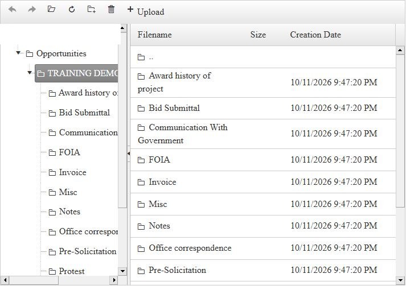The width and height of the screenshot is (406, 286).
Task: Open Invoice in file list
Action: pyautogui.click(x=263, y=182)
